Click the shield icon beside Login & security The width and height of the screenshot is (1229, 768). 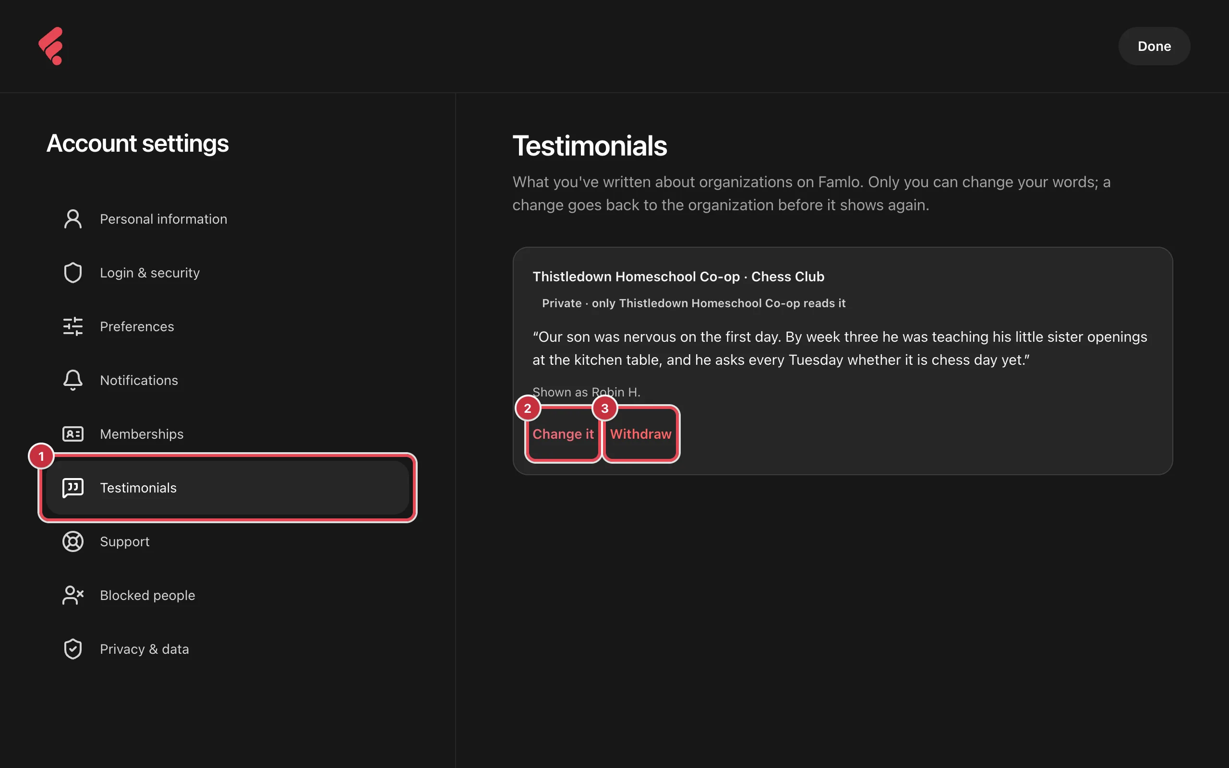pos(72,273)
